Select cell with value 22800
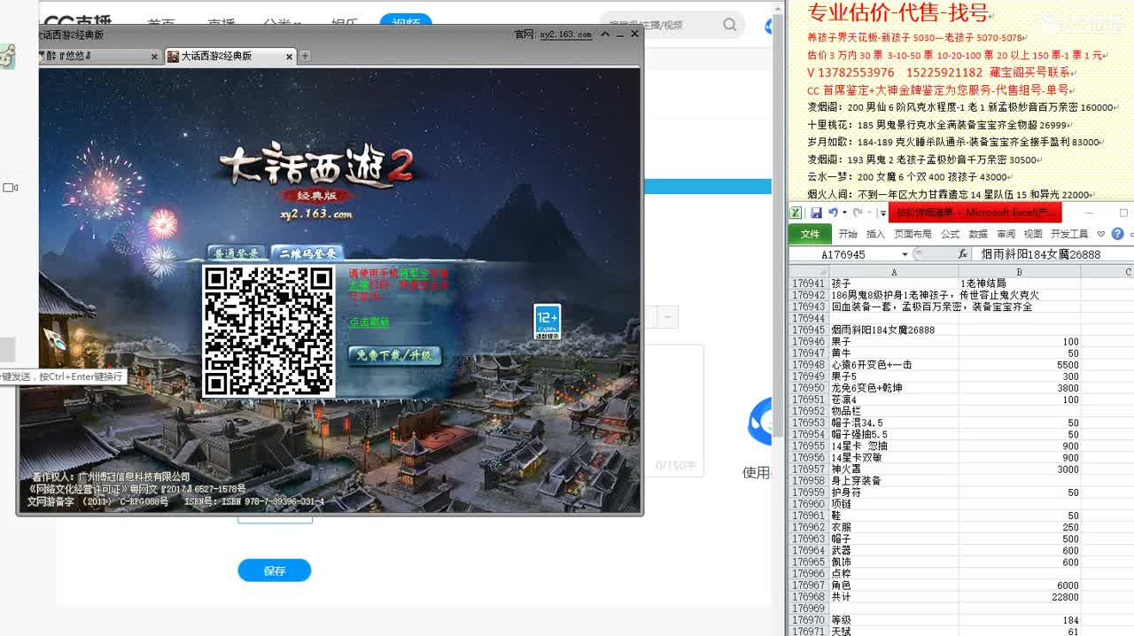This screenshot has height=636, width=1134. click(x=1020, y=597)
